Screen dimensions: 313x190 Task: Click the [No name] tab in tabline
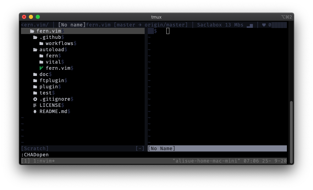point(72,25)
